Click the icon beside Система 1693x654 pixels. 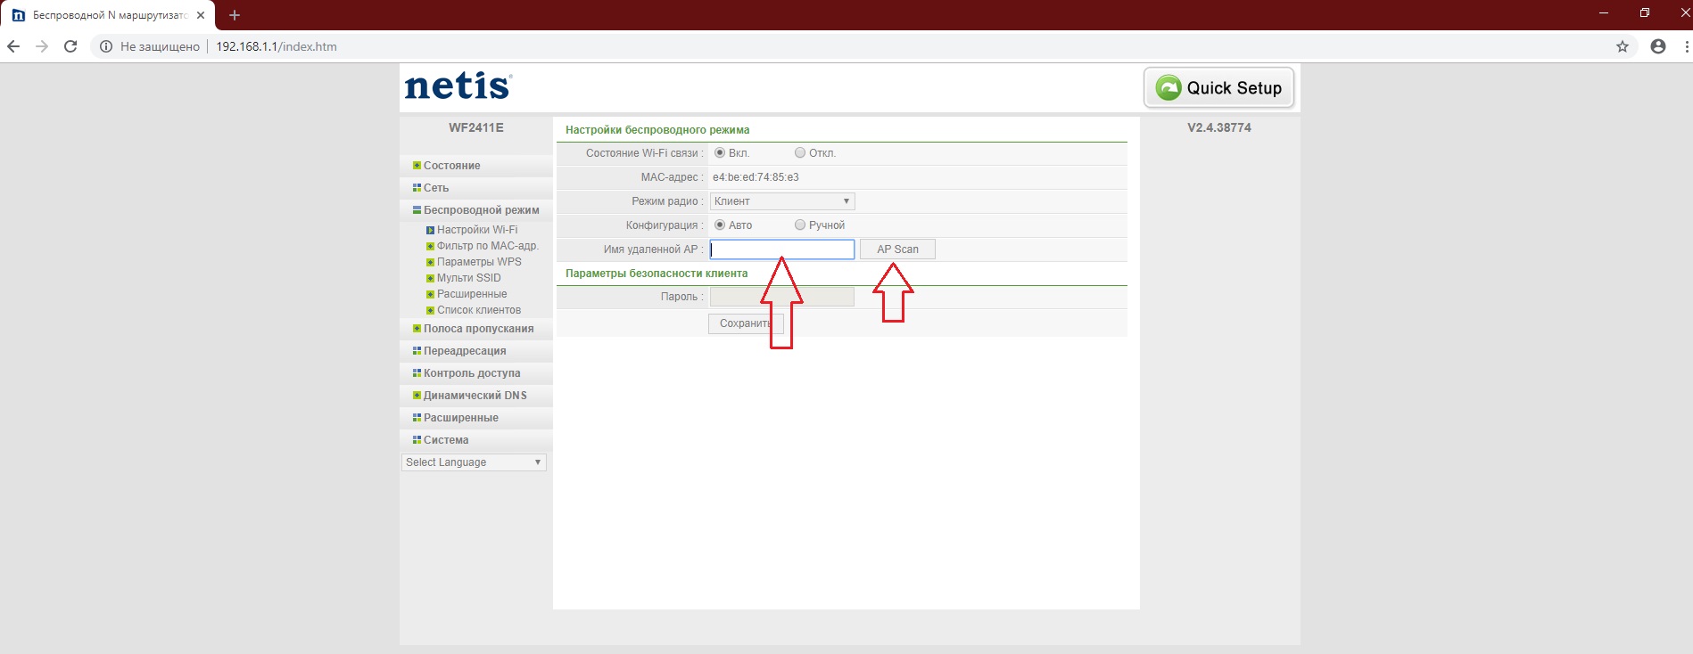pyautogui.click(x=417, y=440)
